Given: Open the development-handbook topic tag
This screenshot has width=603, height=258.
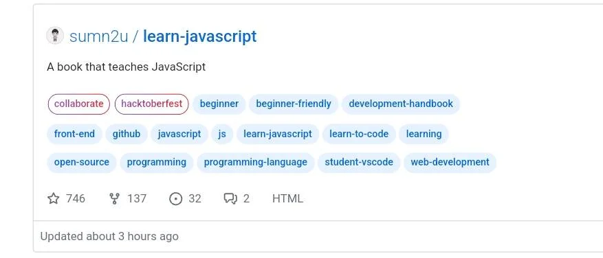Looking at the screenshot, I should pos(401,104).
